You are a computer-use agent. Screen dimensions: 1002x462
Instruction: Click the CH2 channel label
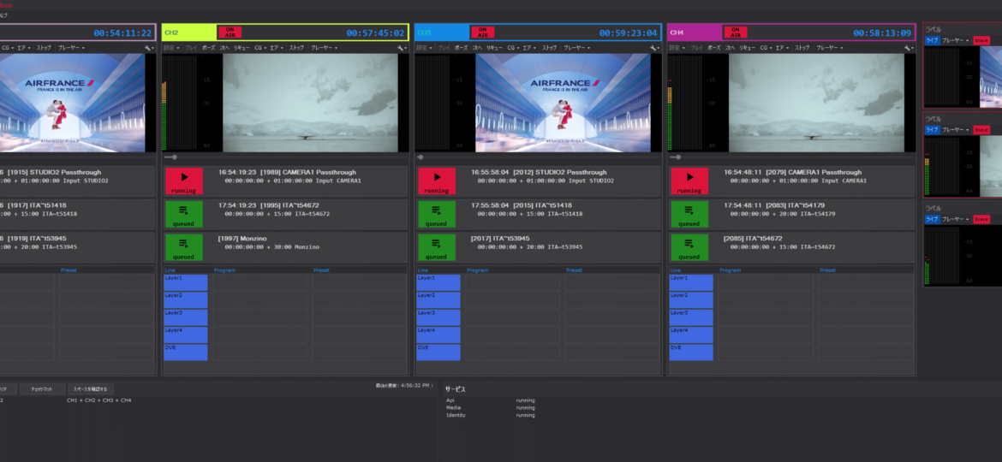click(x=171, y=32)
